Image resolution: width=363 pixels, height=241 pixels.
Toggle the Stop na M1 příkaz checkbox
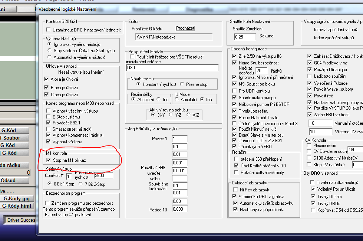[49, 160]
